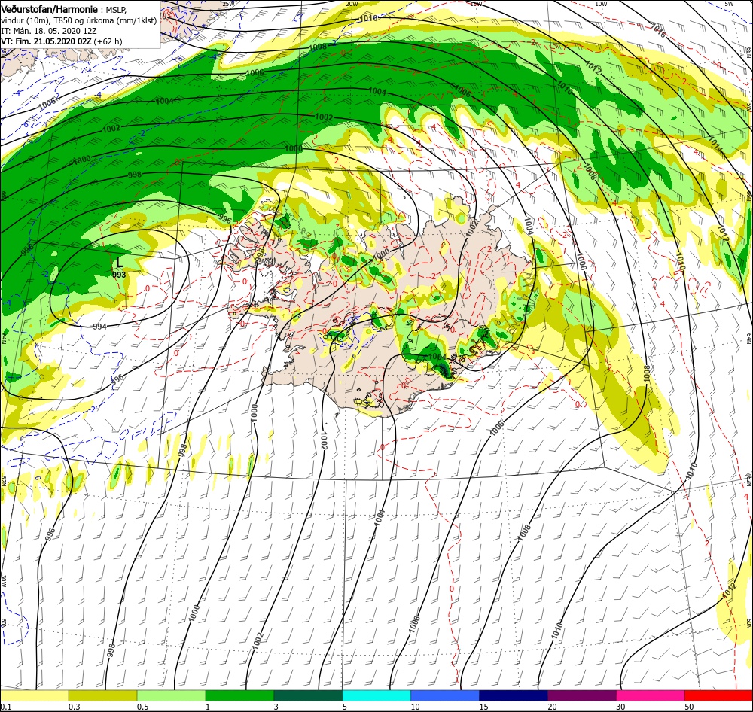Click the blue 10 mm legend swatch
753x712 pixels.
445,695
